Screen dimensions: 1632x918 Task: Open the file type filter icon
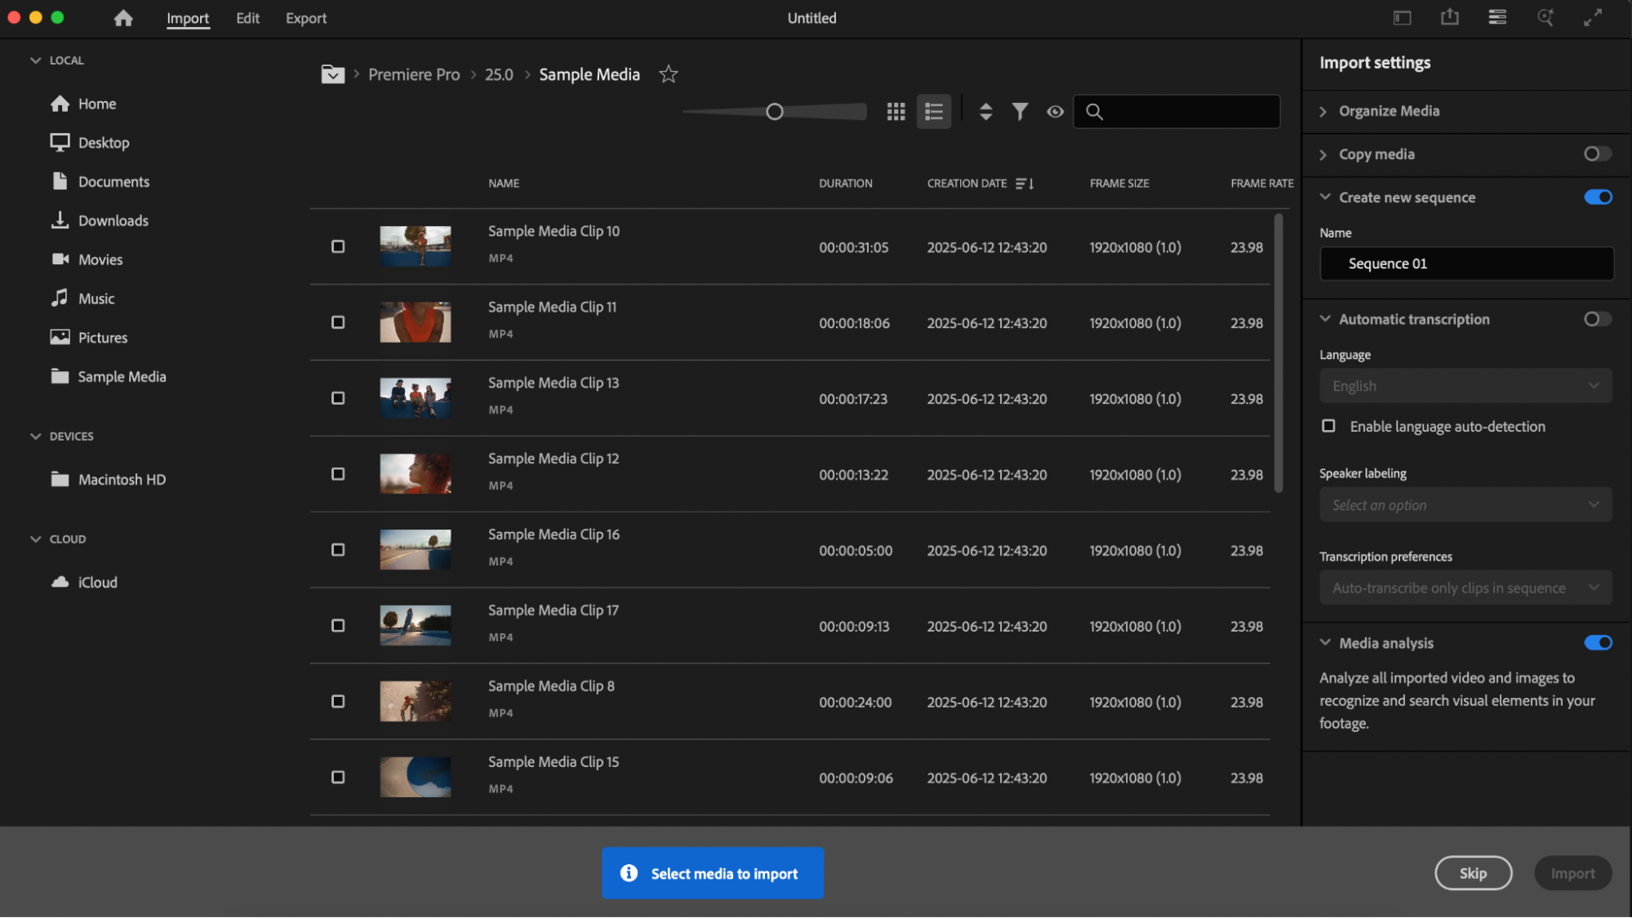(x=1020, y=112)
